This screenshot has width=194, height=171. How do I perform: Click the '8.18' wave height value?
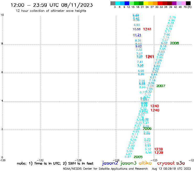[163, 46]
